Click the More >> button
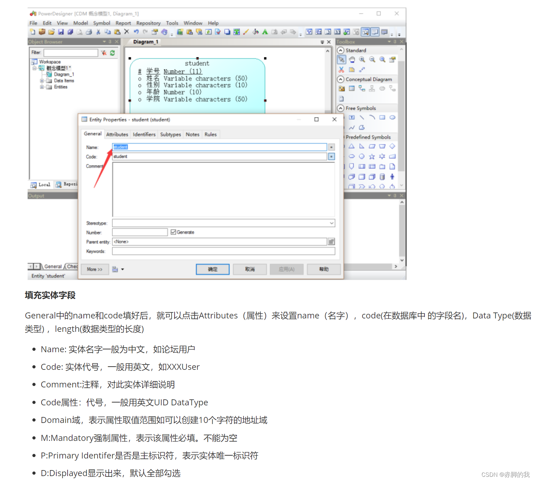Screen dimensions: 535x481 point(94,269)
